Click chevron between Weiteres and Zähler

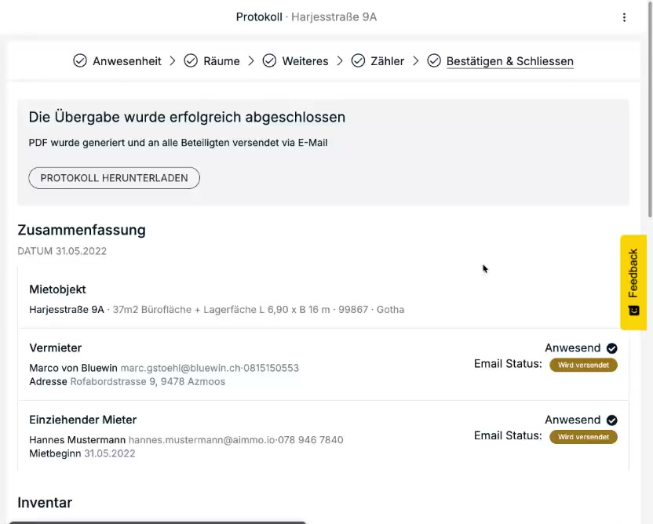click(x=340, y=61)
